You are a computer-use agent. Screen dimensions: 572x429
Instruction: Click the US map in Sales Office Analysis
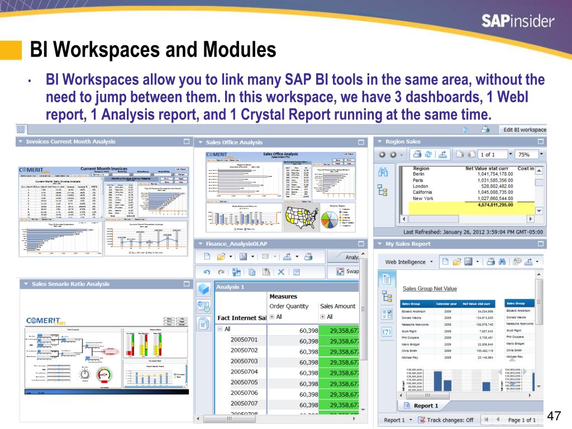click(x=302, y=218)
